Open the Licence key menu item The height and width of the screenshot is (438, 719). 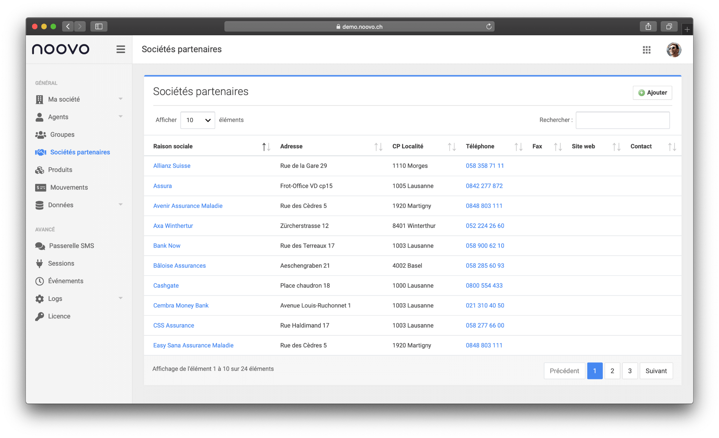pyautogui.click(x=59, y=316)
